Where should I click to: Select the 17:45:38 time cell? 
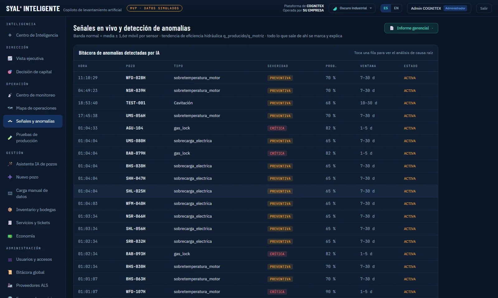click(88, 115)
